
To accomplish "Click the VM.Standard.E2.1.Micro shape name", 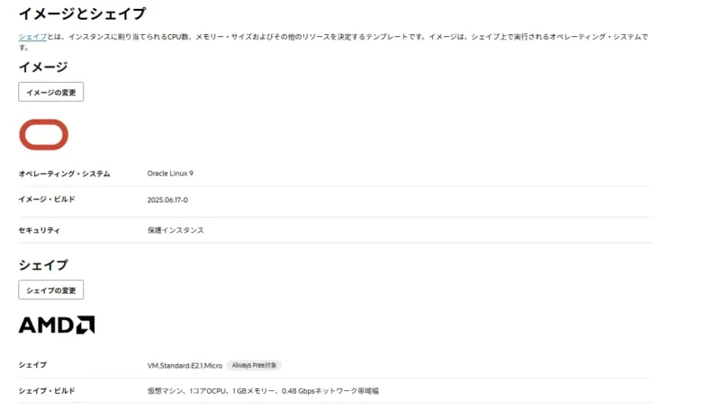I will pyautogui.click(x=184, y=366).
